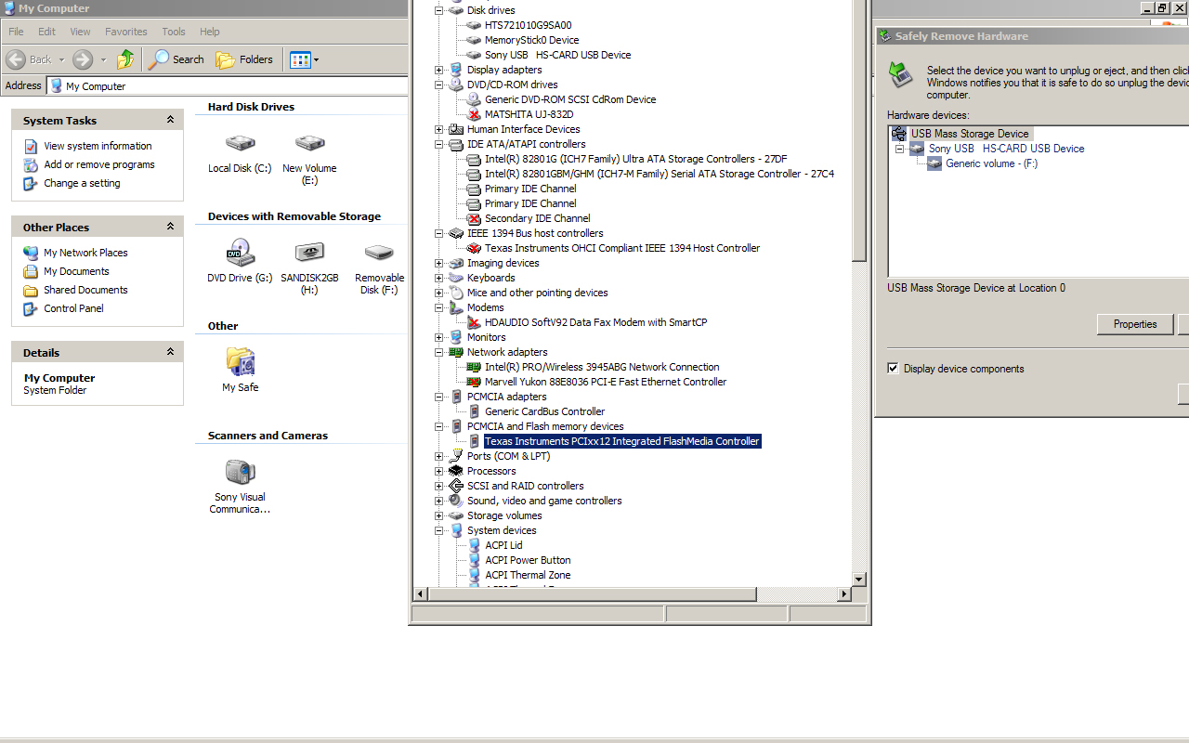Expand Display adapters node

pyautogui.click(x=439, y=70)
